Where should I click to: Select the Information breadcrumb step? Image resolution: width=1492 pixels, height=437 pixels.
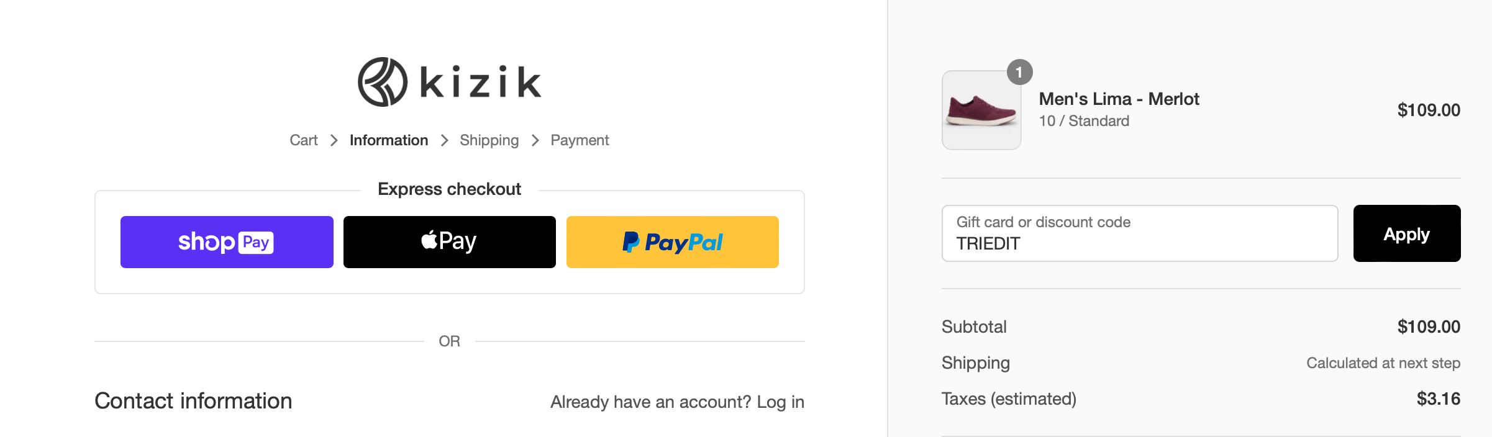tap(389, 140)
